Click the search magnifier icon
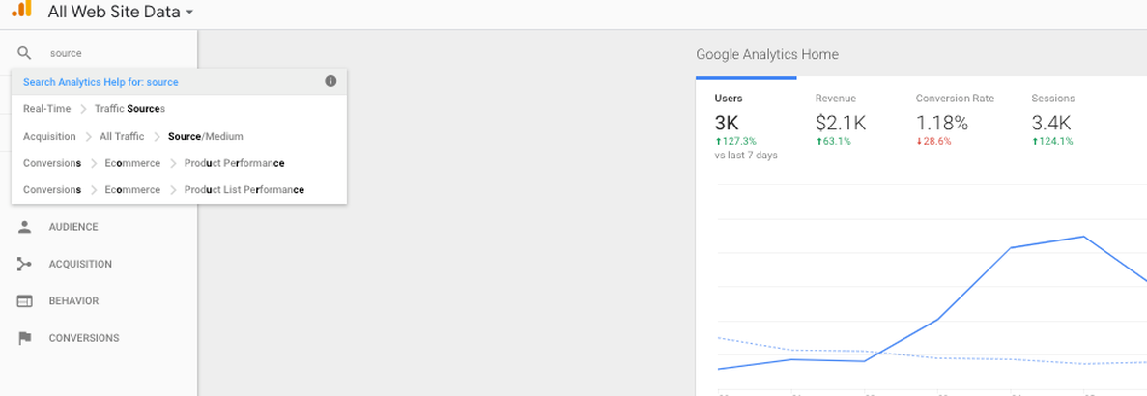The height and width of the screenshot is (396, 1147). tap(25, 53)
